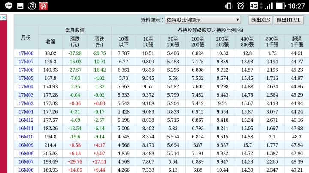
Task: Open the LINE notification icon
Action: (9, 6)
